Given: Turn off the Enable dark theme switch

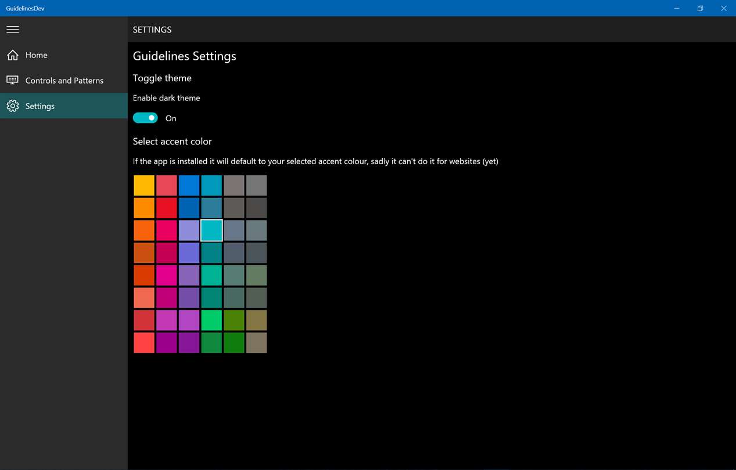Looking at the screenshot, I should (145, 118).
